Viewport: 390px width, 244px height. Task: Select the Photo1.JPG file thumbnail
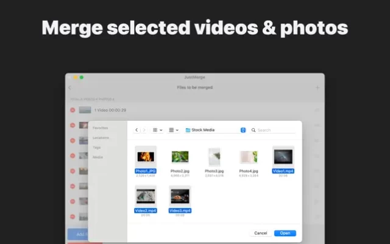(145, 157)
